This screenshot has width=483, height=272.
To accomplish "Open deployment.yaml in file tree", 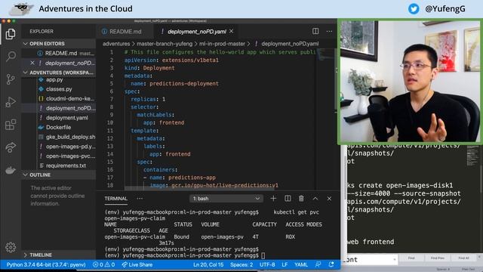I will pyautogui.click(x=67, y=118).
